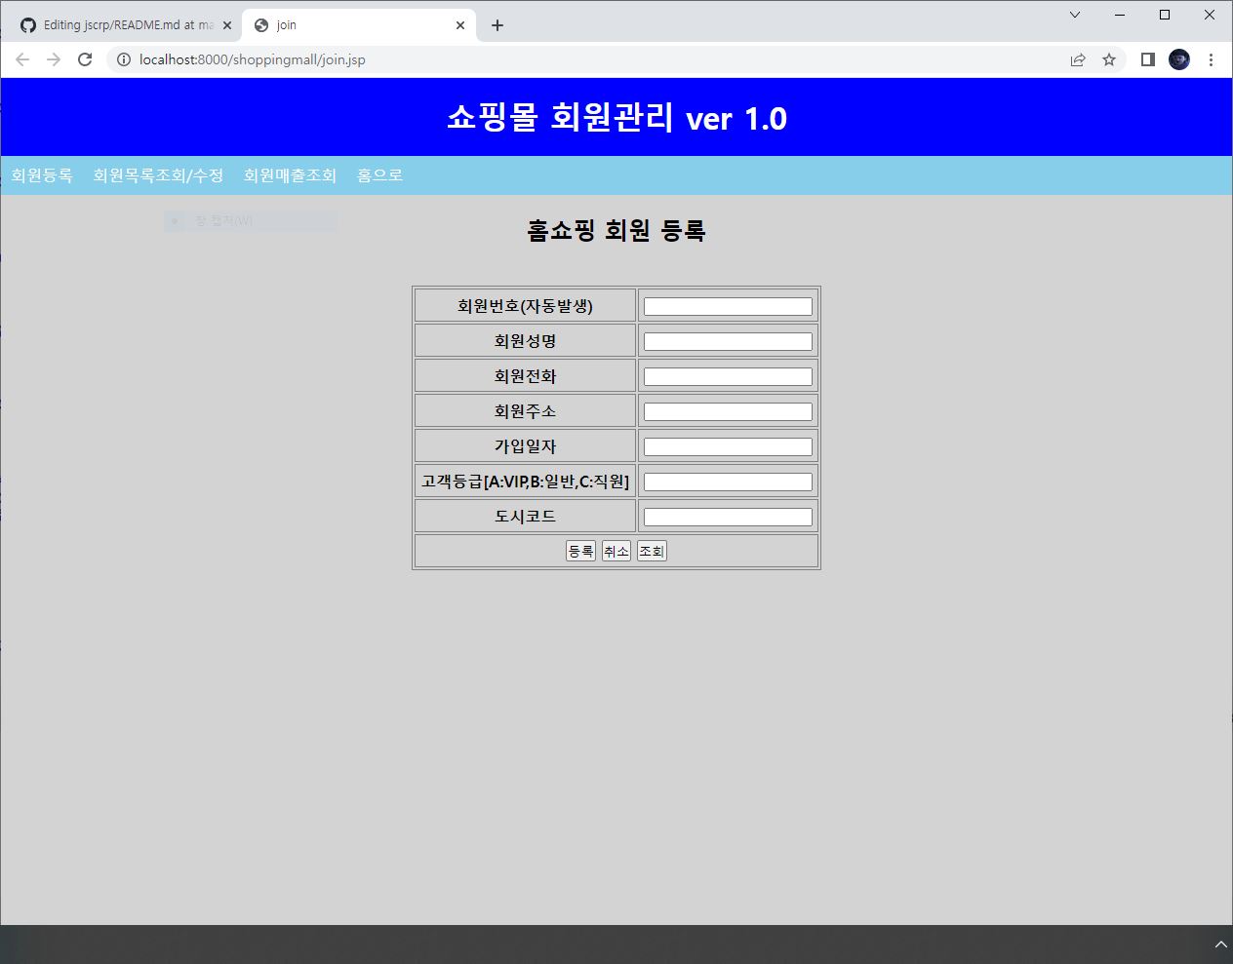The width and height of the screenshot is (1233, 964).
Task: Open the Chrome three-dot menu icon
Action: (x=1211, y=59)
